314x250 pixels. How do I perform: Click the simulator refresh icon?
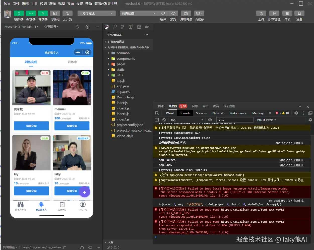pyautogui.click(x=77, y=27)
